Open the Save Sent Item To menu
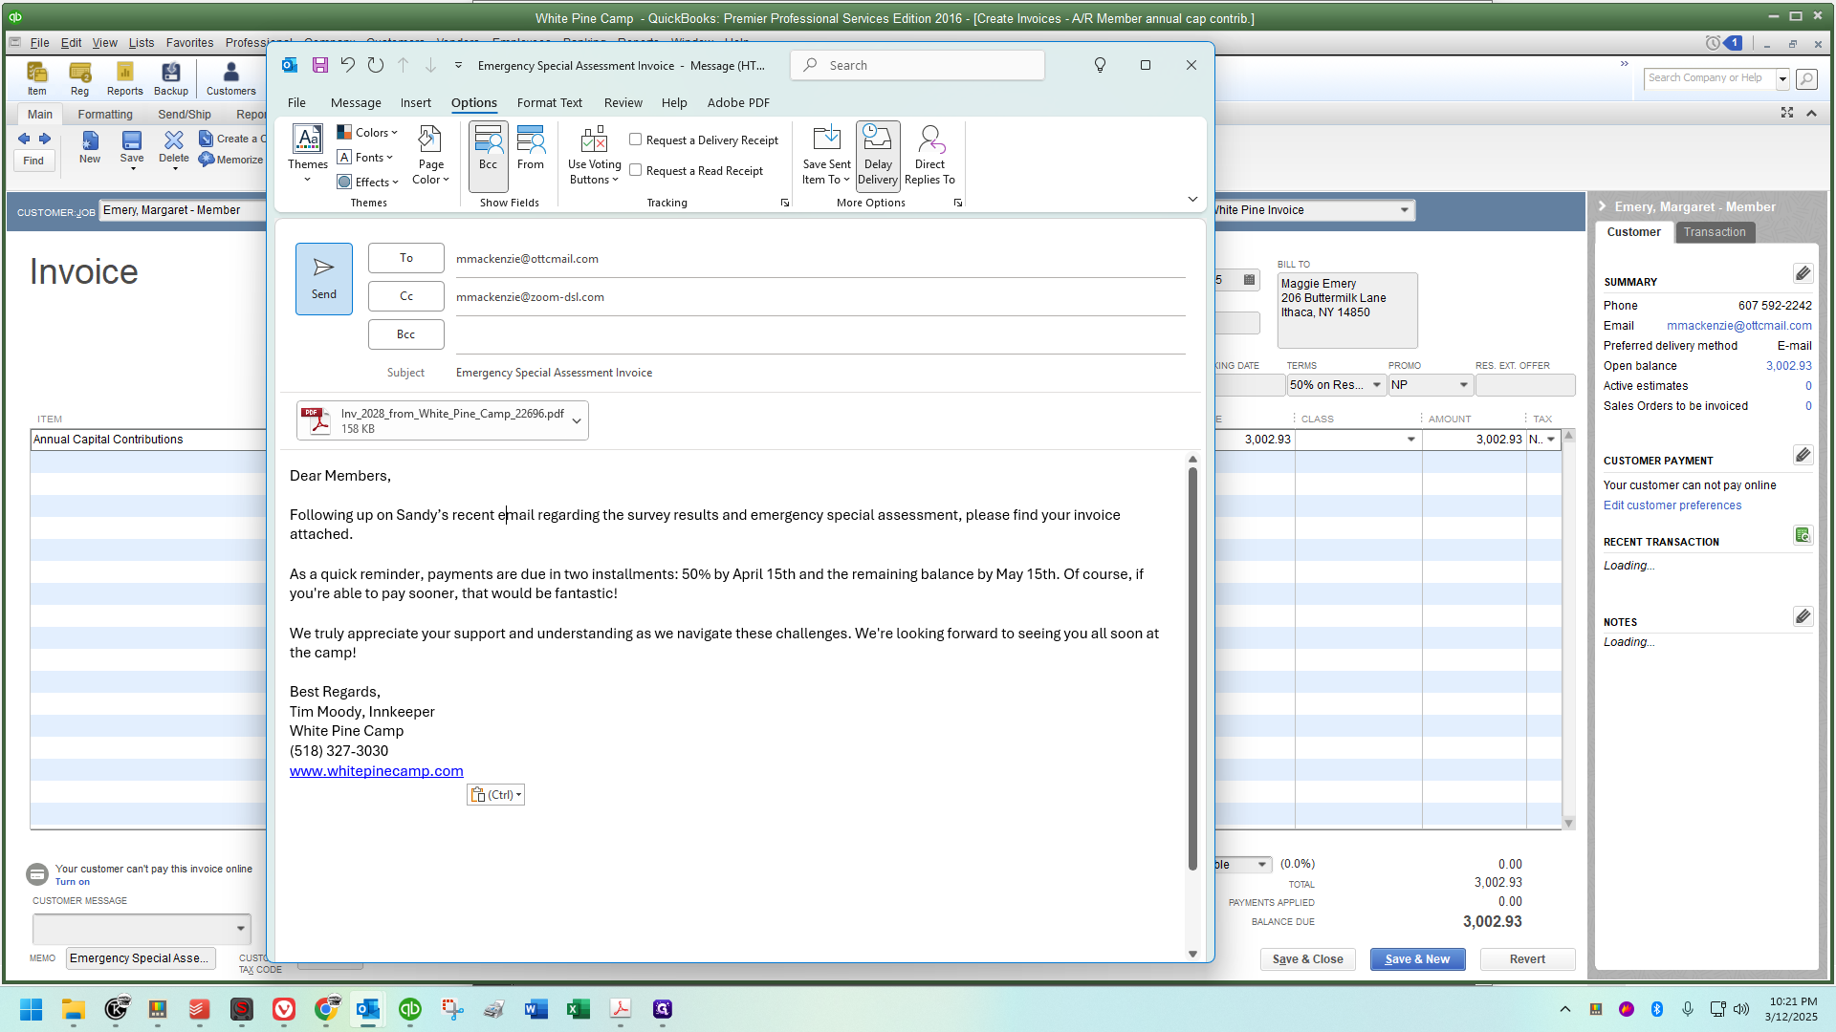The image size is (1836, 1032). [x=826, y=154]
